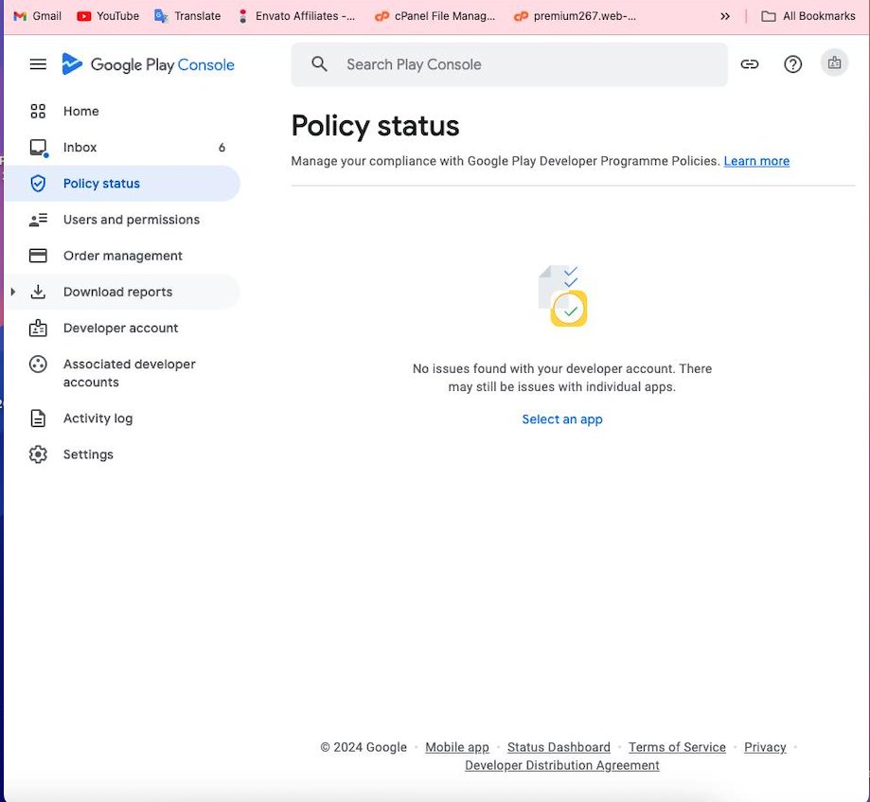Viewport: 870px width, 802px height.
Task: Select Policy status sidebar item
Action: tap(123, 183)
